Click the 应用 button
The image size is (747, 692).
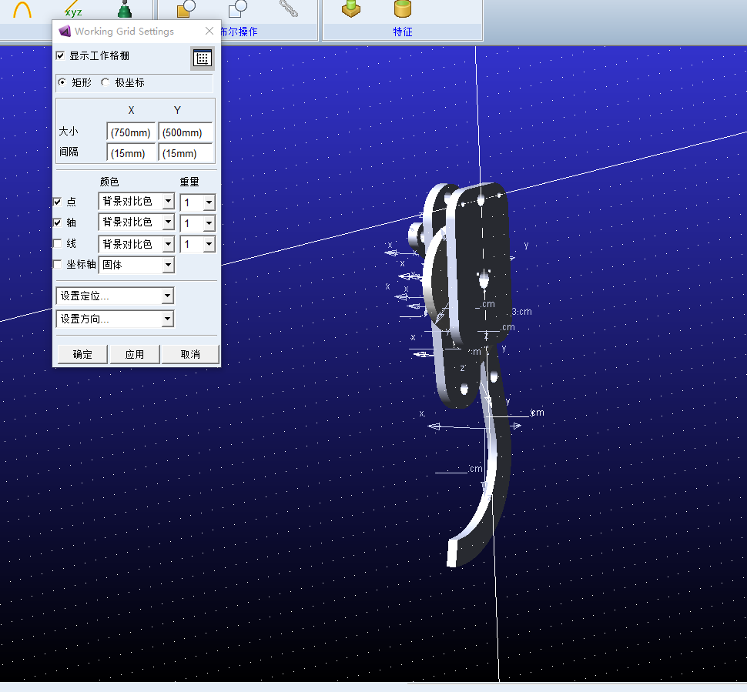(135, 354)
